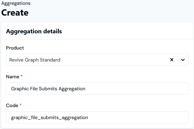The width and height of the screenshot is (194, 129).
Task: Click the Revive Graph Standard selected text
Action: point(35,60)
